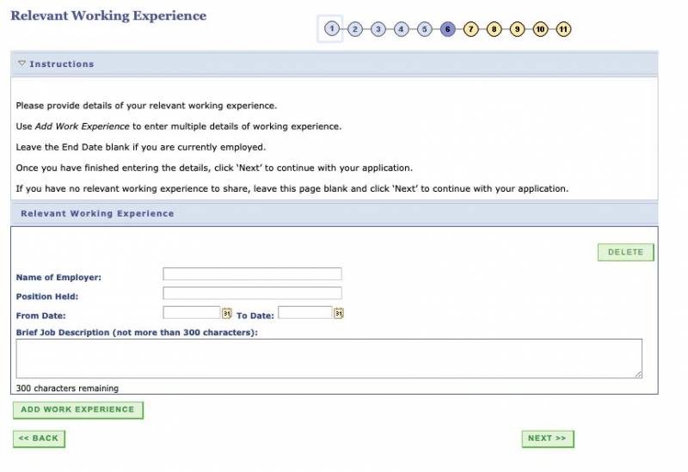688x472 pixels.
Task: Click step 9 circle
Action: pos(517,29)
